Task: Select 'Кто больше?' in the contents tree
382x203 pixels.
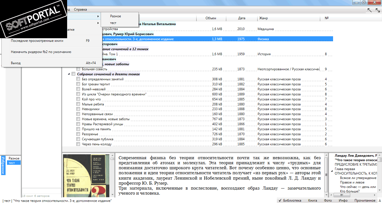Action: (x=350, y=191)
